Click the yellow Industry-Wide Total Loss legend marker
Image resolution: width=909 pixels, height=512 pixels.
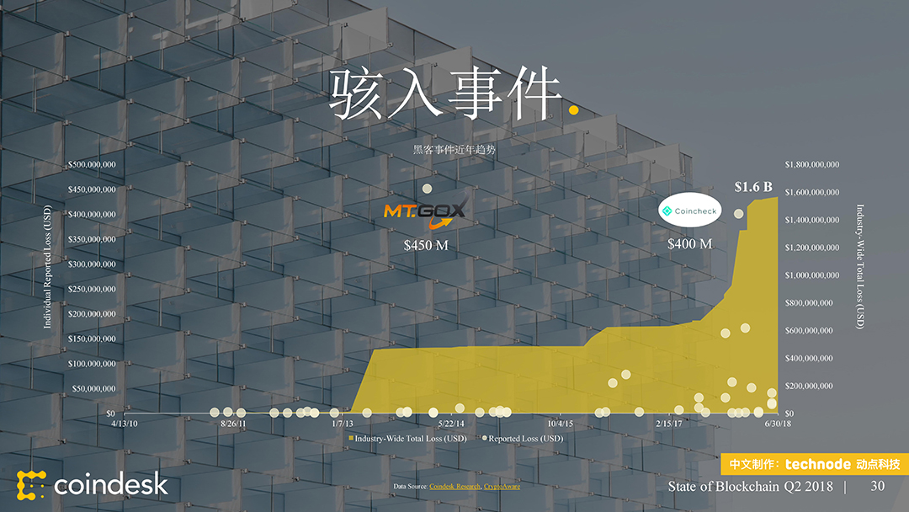(x=351, y=439)
